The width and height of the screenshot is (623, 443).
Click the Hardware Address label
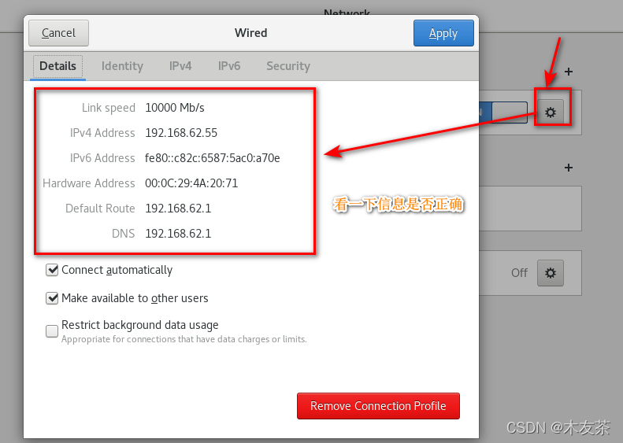89,183
